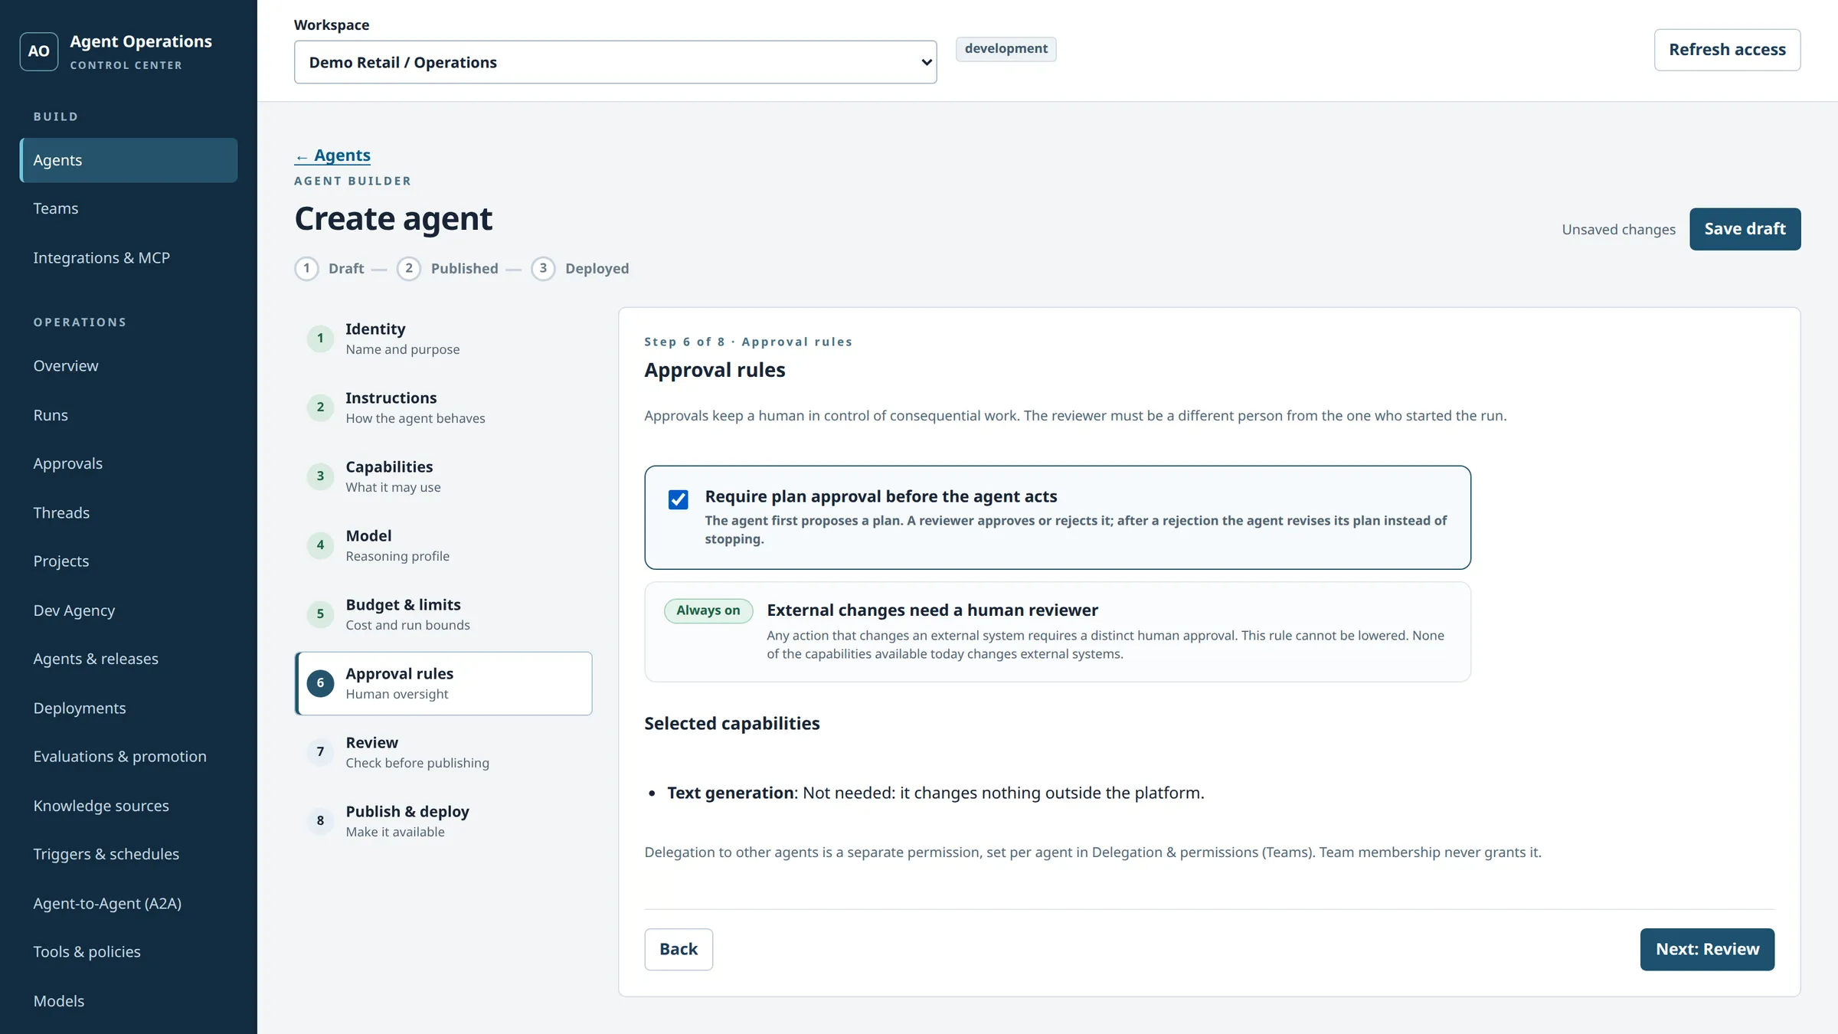
Task: Click the step 4 Model number circle
Action: tap(320, 545)
